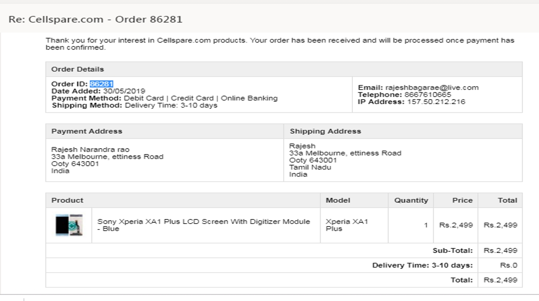Click the Rs.0 delivery charge amount

click(508, 266)
